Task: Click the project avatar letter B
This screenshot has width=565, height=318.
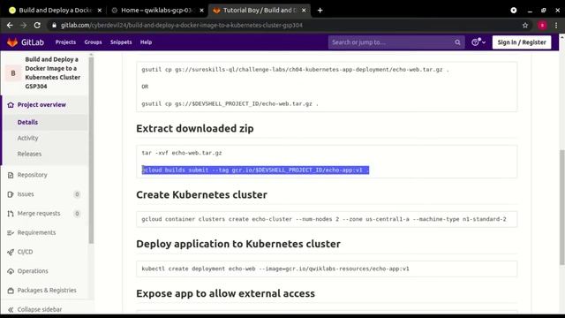Action: pos(13,73)
